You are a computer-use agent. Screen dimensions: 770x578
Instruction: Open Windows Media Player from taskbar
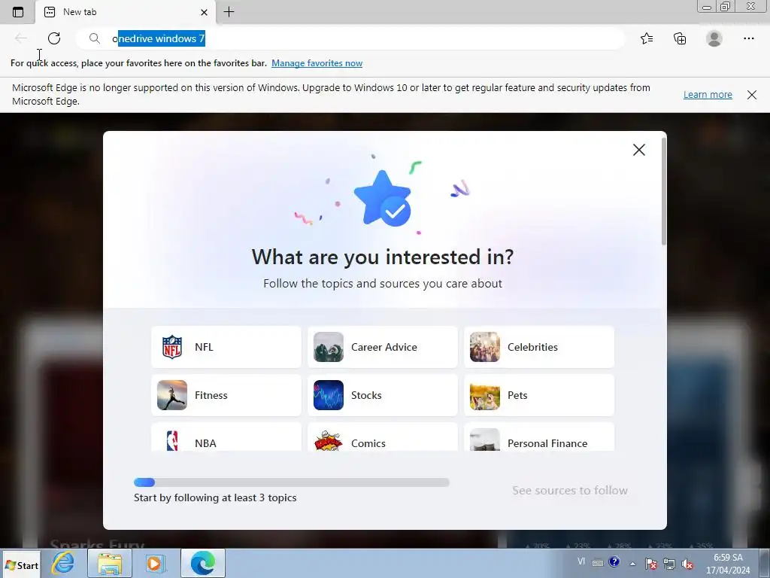point(156,563)
